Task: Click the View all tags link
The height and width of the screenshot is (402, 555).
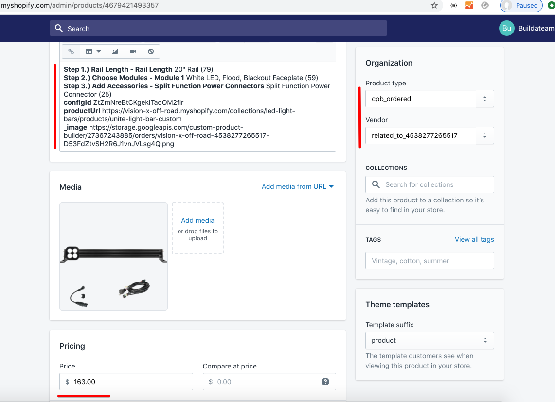Action: pyautogui.click(x=474, y=239)
